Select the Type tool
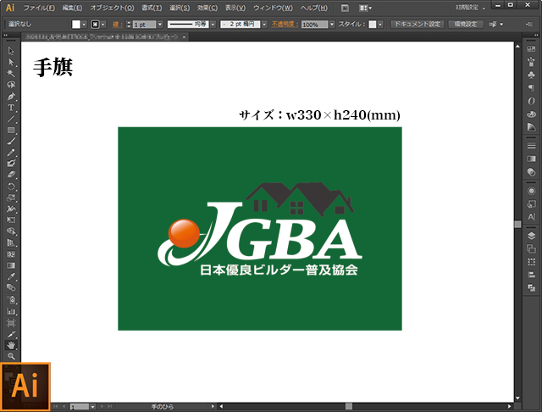 tap(11, 108)
